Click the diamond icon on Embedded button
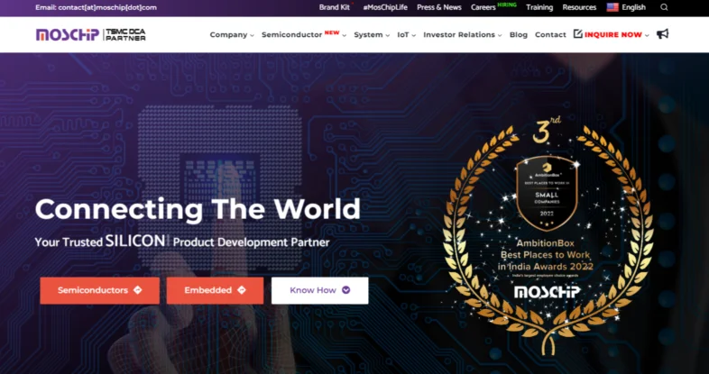Image resolution: width=709 pixels, height=374 pixels. point(242,290)
